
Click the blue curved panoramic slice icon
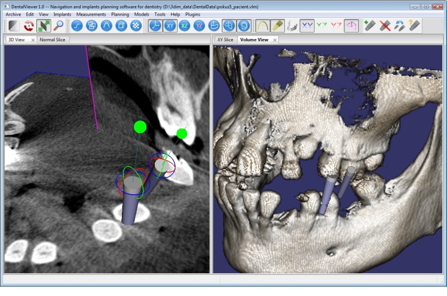pyautogui.click(x=214, y=26)
